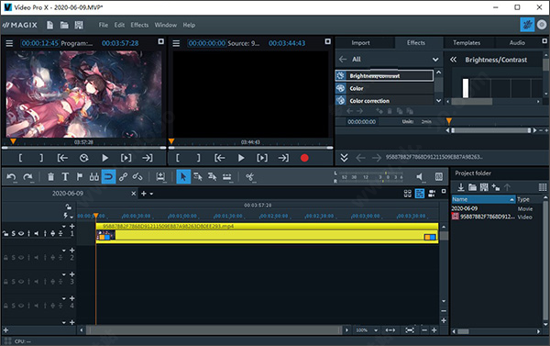Screen dimensions: 550x346
Task: Click the link objects chain icon
Action: (123, 177)
